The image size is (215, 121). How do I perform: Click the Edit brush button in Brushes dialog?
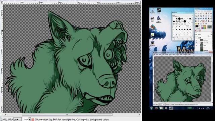click(175, 39)
